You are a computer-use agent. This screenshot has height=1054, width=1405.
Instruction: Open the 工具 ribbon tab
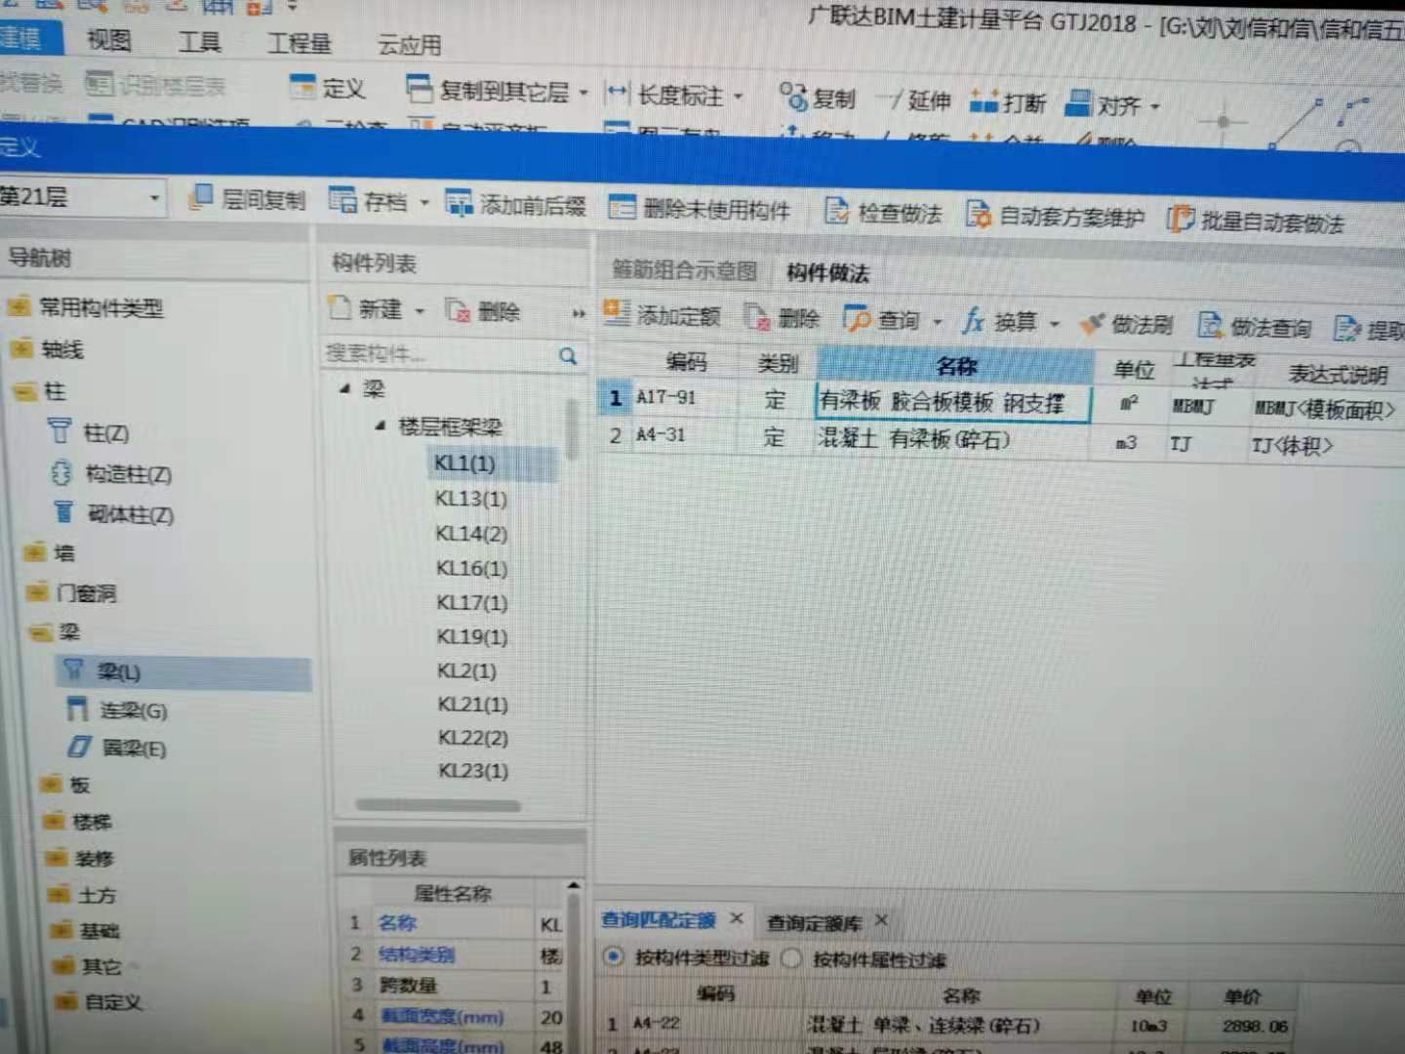tap(199, 42)
